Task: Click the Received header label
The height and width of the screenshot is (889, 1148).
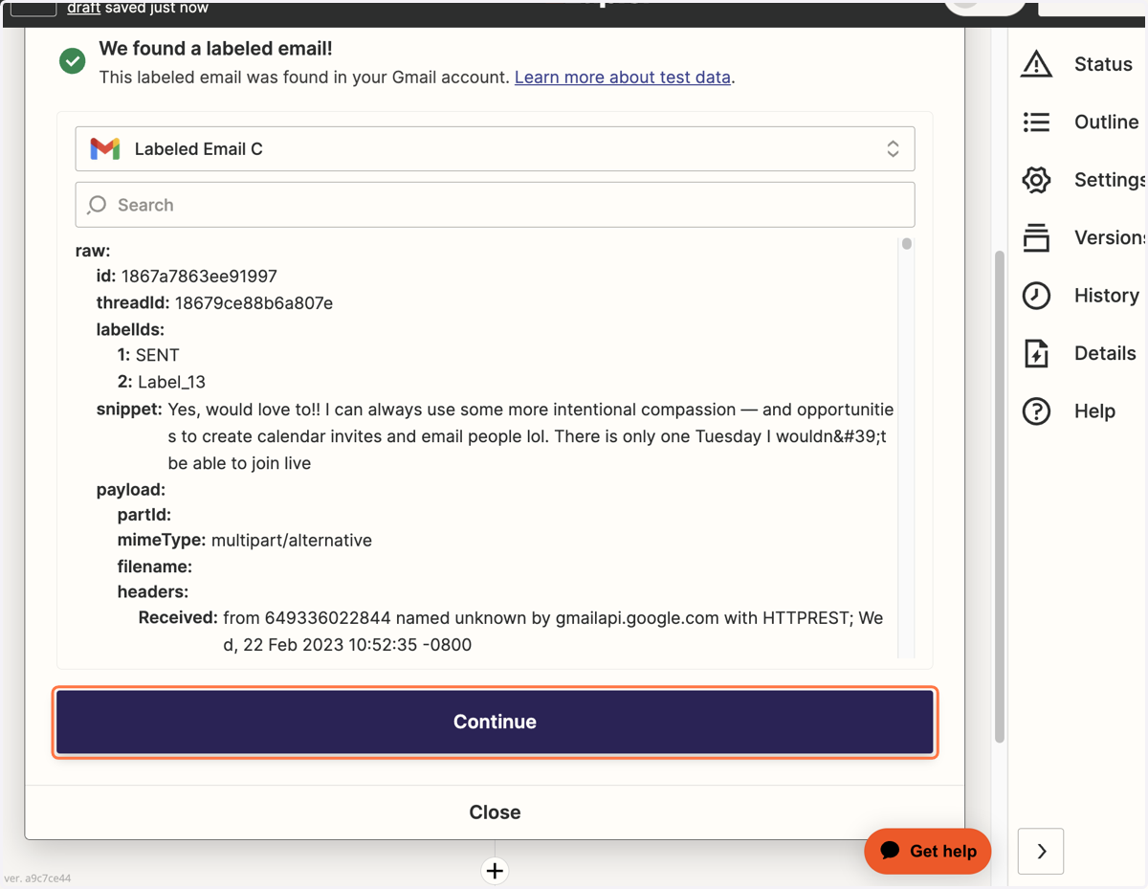Action: (x=178, y=618)
